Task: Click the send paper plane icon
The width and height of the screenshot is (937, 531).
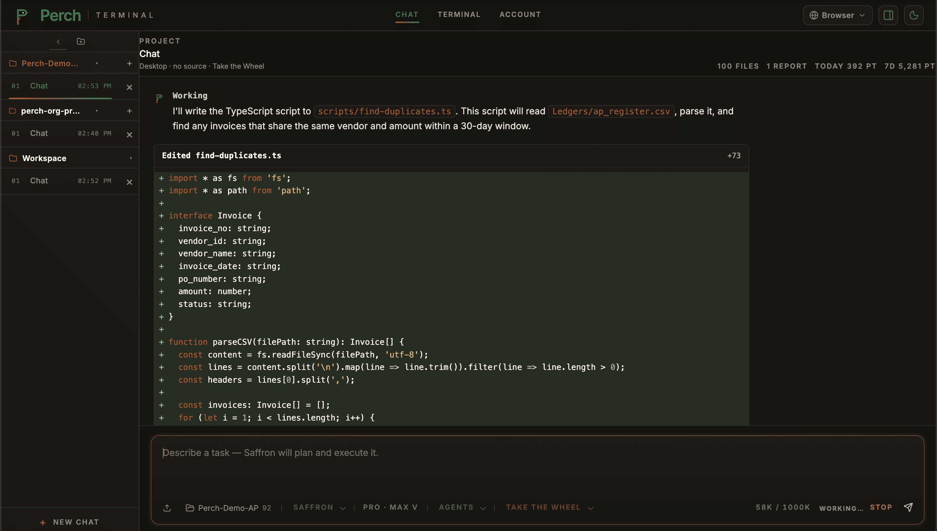Action: [x=908, y=507]
